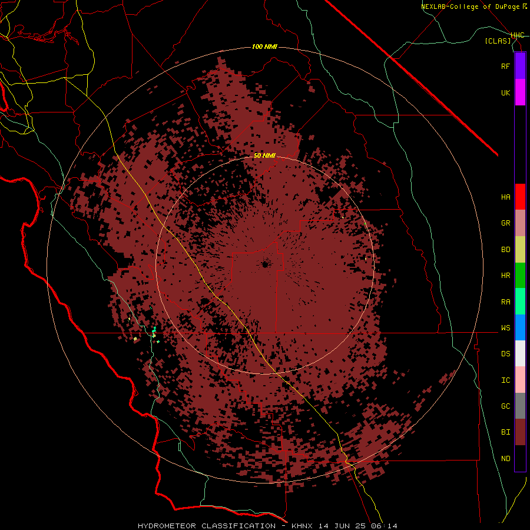Click the radar site center point
The image size is (530, 530).
265,264
